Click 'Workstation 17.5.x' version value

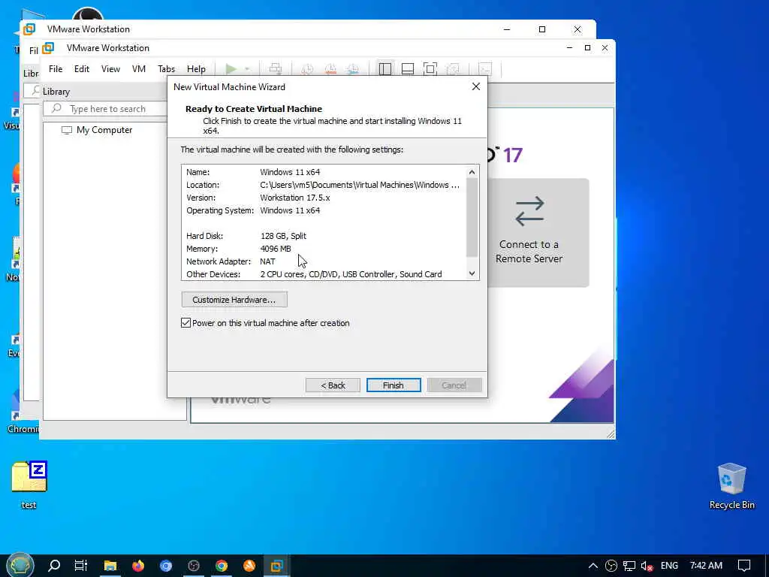294,198
